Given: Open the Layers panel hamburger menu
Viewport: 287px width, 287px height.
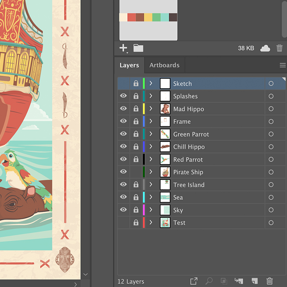Looking at the screenshot, I should 282,65.
